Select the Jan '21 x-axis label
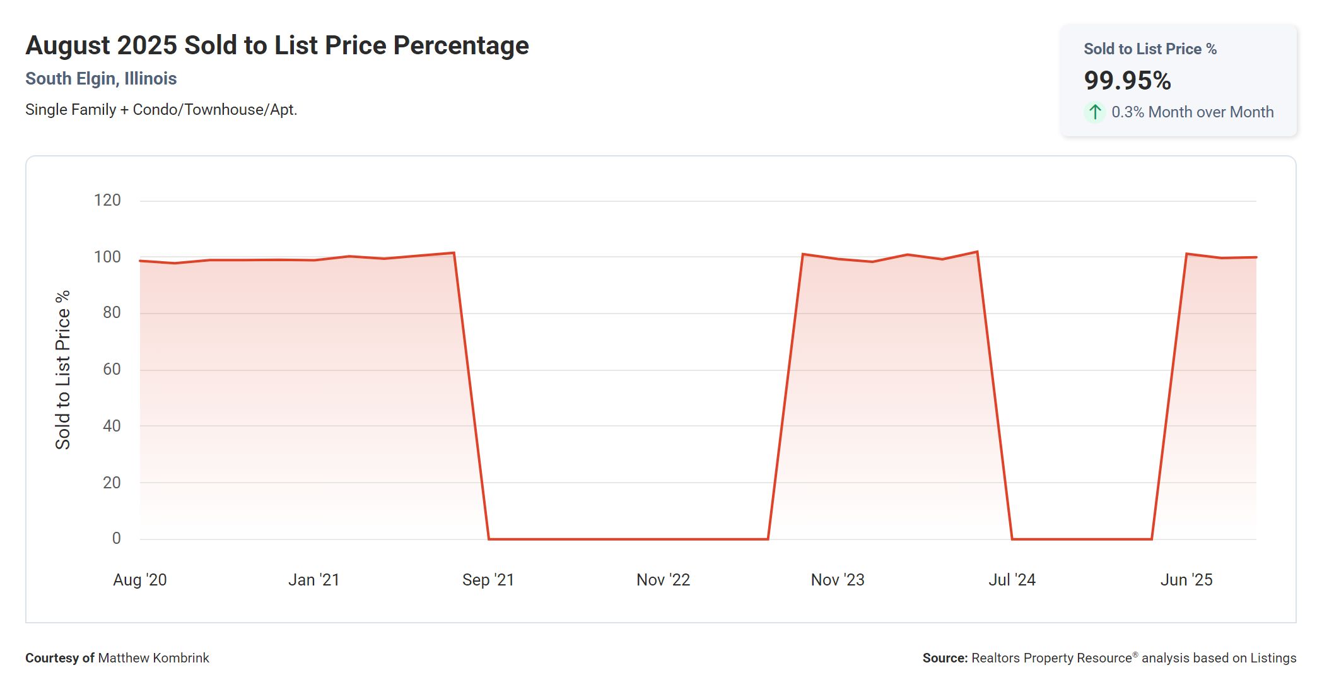This screenshot has height=694, width=1322. click(313, 580)
